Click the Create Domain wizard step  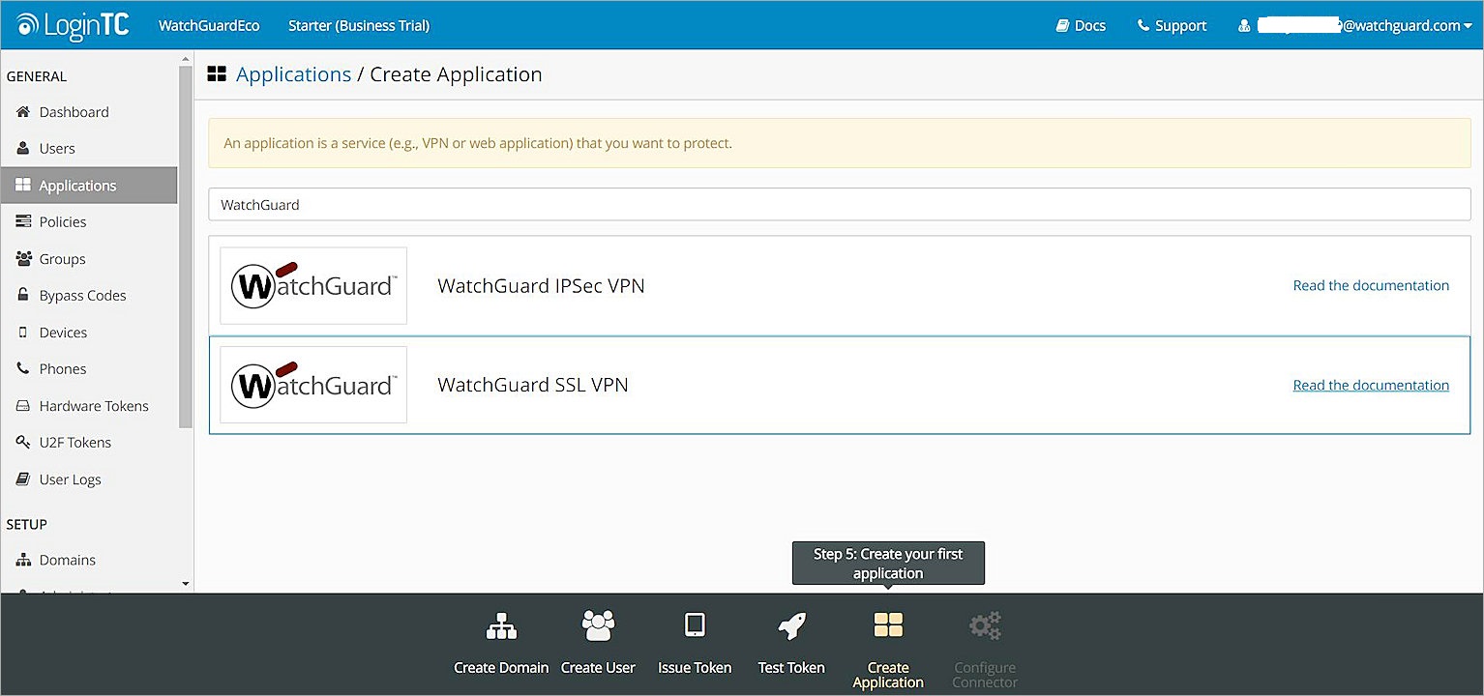click(x=500, y=643)
